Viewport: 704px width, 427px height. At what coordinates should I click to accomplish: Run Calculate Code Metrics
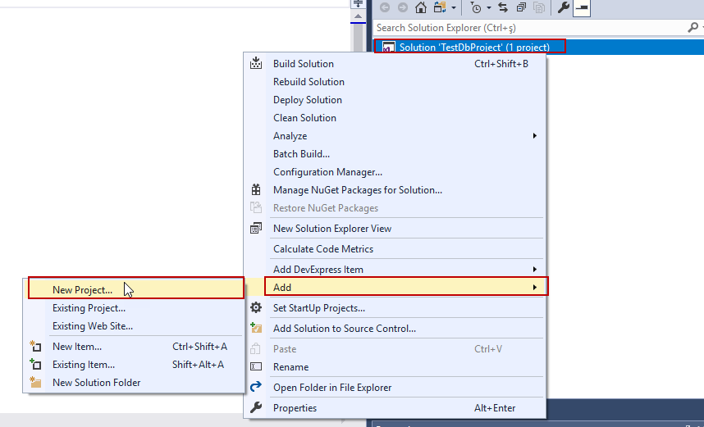[x=395, y=248]
